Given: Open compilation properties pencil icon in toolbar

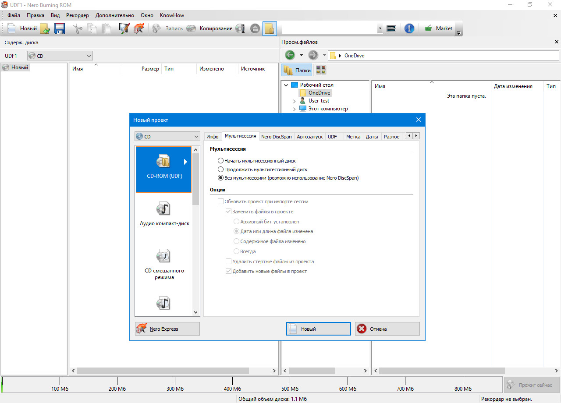Looking at the screenshot, I should pyautogui.click(x=124, y=28).
